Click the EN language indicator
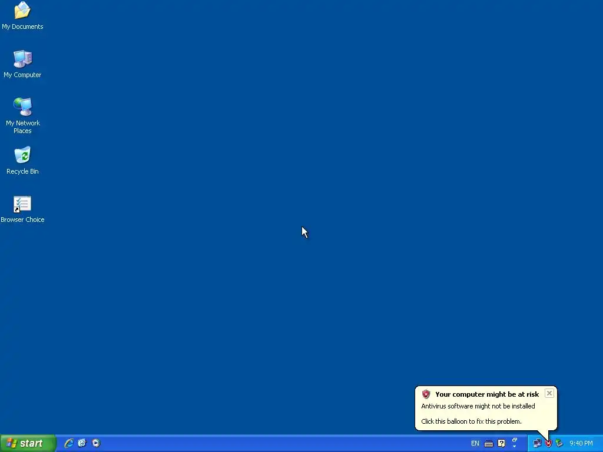The height and width of the screenshot is (452, 603). (475, 444)
